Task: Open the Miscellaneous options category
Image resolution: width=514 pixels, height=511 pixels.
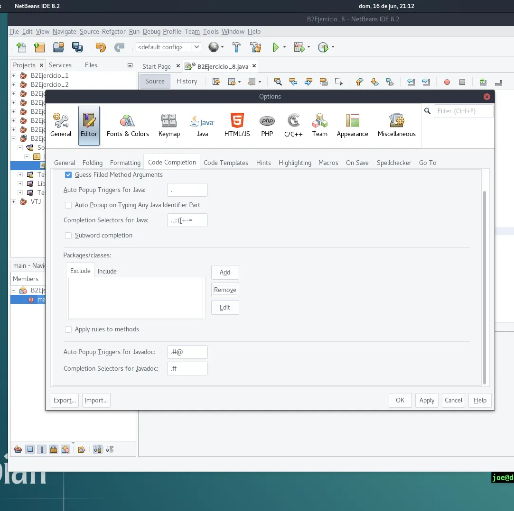Action: tap(397, 125)
